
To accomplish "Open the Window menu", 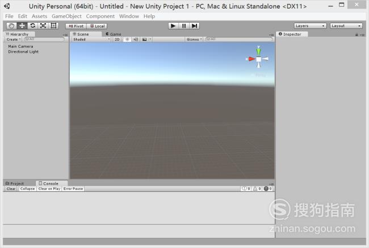I will pos(129,16).
